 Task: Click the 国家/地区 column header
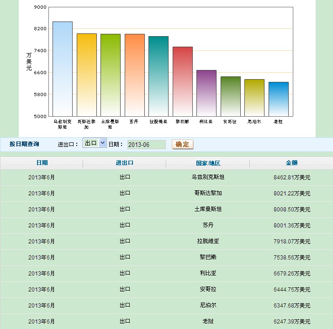pyautogui.click(x=208, y=163)
